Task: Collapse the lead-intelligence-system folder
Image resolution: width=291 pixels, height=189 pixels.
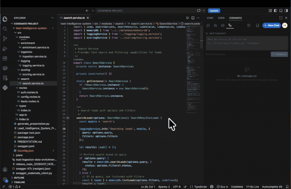Action: [31, 28]
